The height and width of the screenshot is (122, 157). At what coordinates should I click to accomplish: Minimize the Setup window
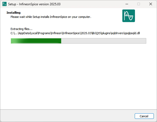pyautogui.click(x=127, y=4)
